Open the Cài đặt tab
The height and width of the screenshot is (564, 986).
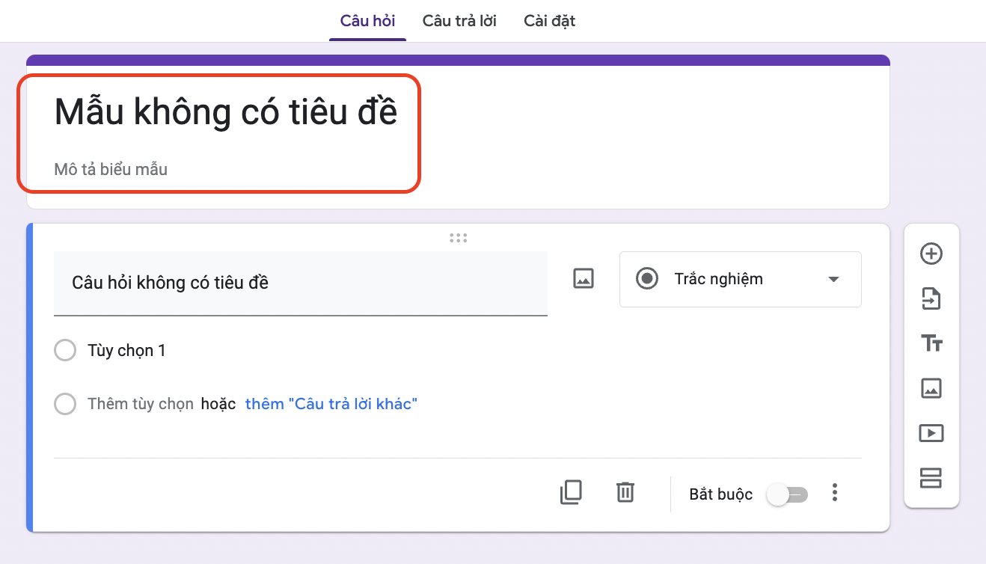coord(549,20)
